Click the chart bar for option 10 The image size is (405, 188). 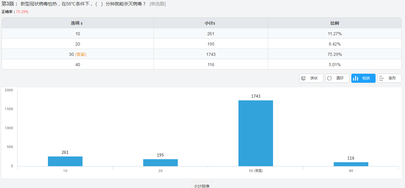[65, 161]
